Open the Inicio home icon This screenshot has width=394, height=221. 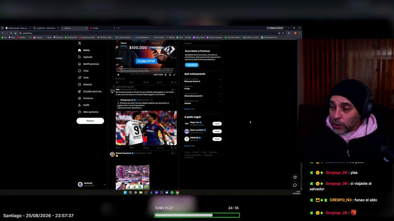pyautogui.click(x=79, y=50)
